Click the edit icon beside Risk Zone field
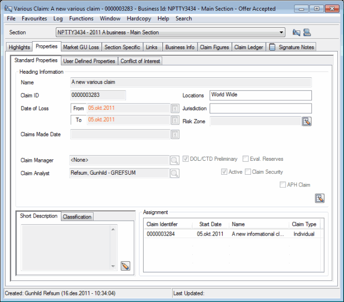The height and width of the screenshot is (302, 344). (307, 122)
